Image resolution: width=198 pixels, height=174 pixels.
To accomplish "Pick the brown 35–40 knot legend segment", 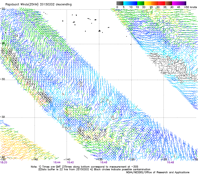I will (169, 3).
